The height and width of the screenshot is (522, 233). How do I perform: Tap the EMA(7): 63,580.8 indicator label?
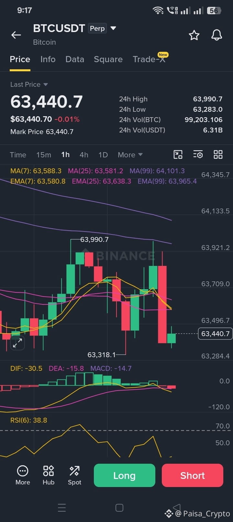click(38, 181)
